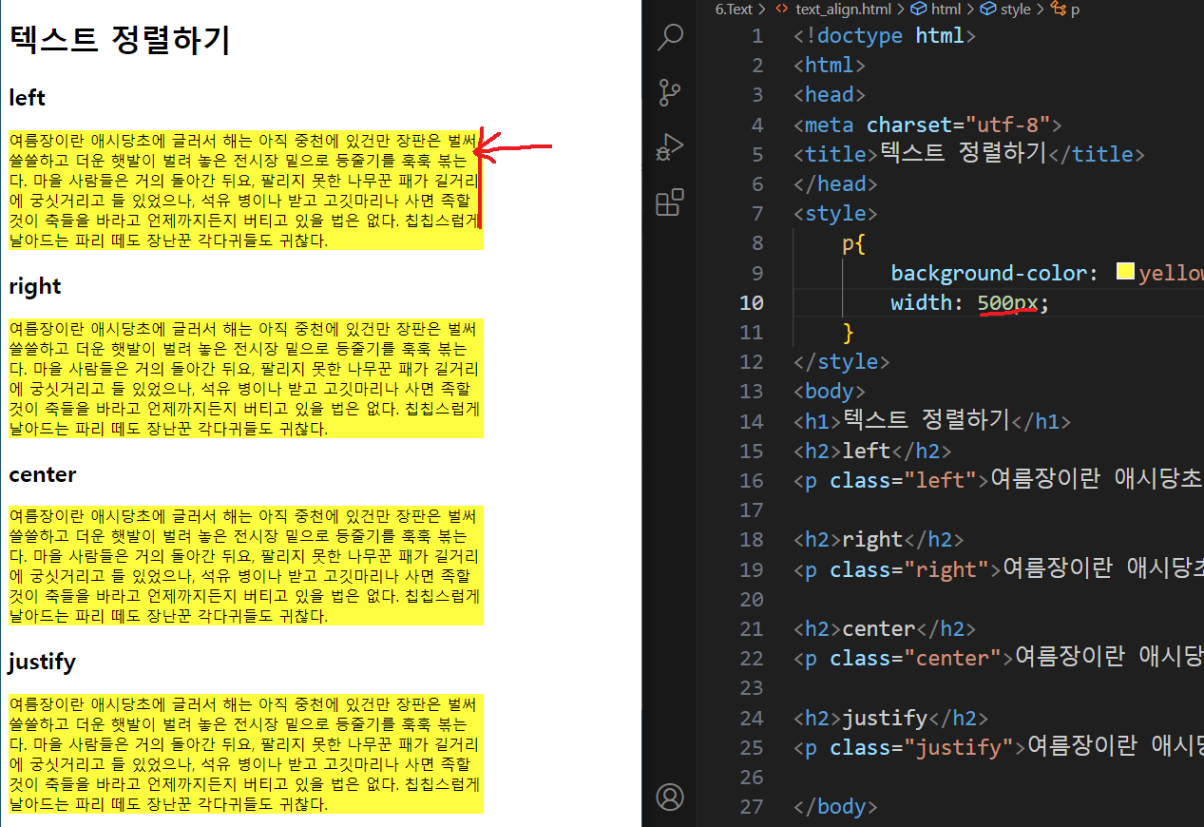Click opening body tag on line 13
1204x827 pixels.
(830, 391)
